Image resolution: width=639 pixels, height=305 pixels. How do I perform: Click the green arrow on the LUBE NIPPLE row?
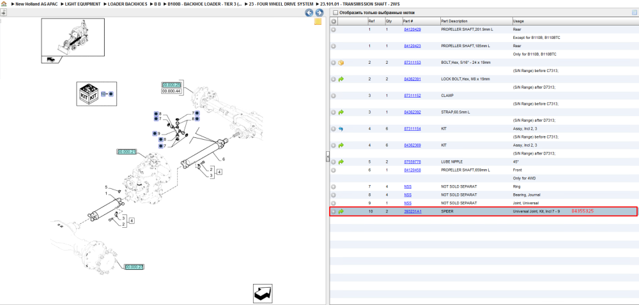point(341,161)
